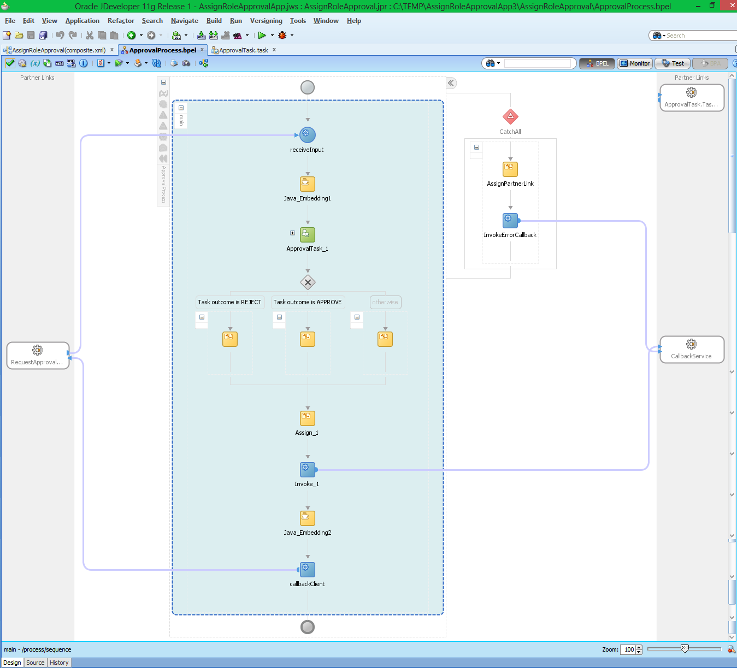Select the ApprovalTask_1 human task icon
737x668 pixels.
pyautogui.click(x=308, y=234)
